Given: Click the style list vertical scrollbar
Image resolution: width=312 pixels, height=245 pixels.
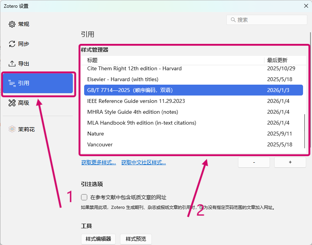Looking at the screenshot, I should (x=305, y=131).
